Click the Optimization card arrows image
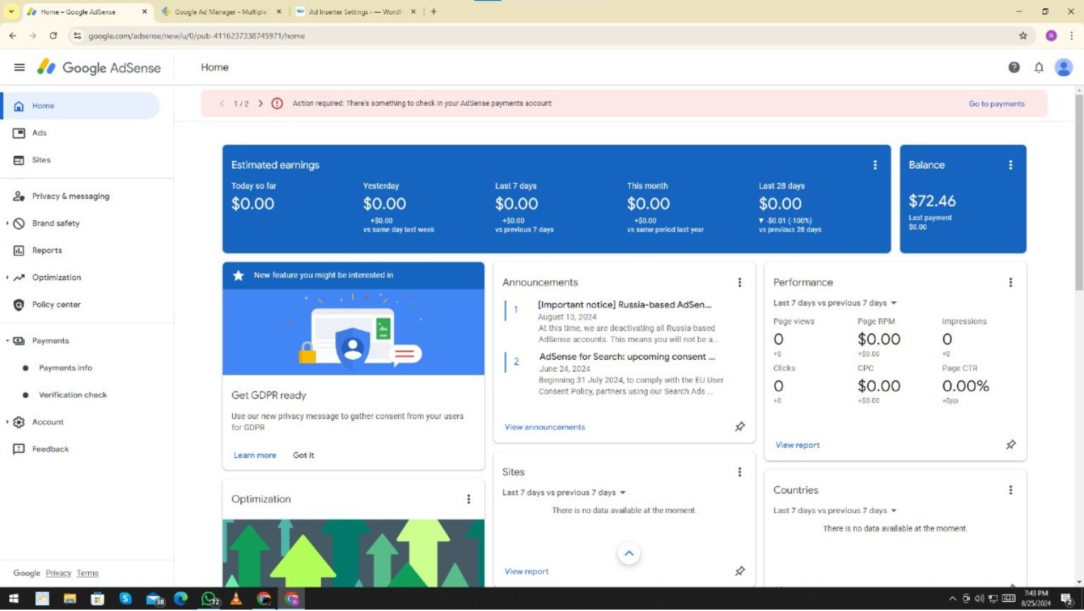Viewport: 1084px width, 611px height. [x=353, y=554]
